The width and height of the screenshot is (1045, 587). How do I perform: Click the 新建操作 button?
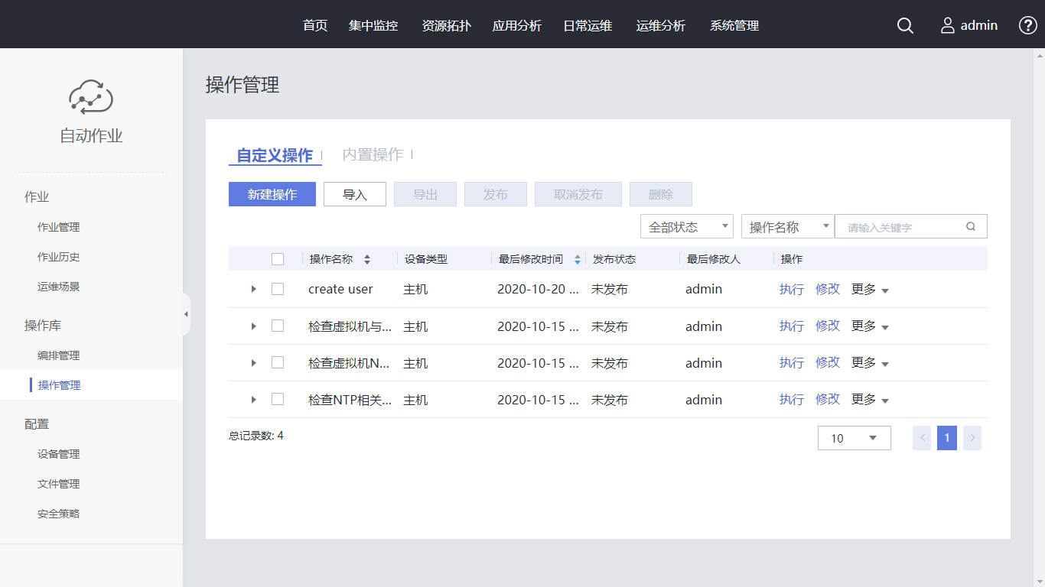(x=272, y=194)
